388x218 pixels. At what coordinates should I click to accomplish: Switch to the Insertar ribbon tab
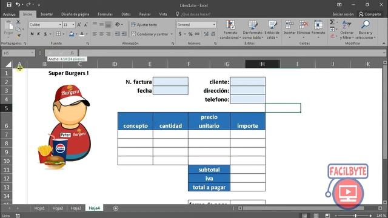(x=47, y=14)
